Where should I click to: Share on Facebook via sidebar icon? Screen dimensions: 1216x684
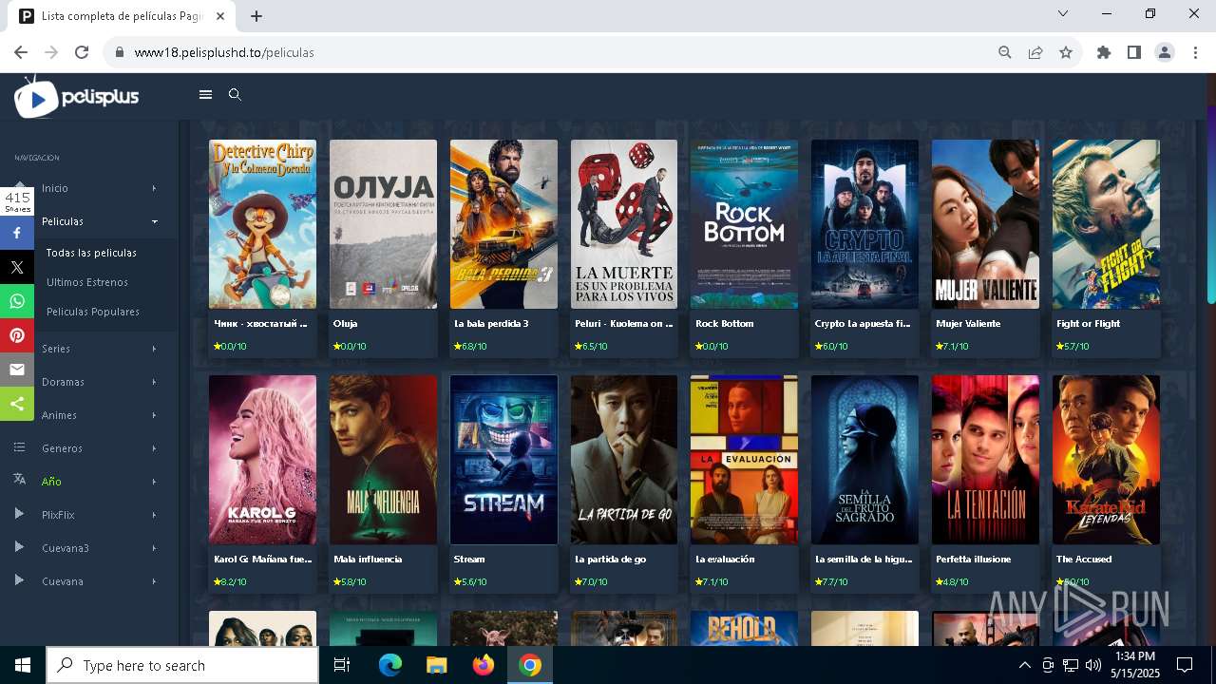tap(16, 233)
